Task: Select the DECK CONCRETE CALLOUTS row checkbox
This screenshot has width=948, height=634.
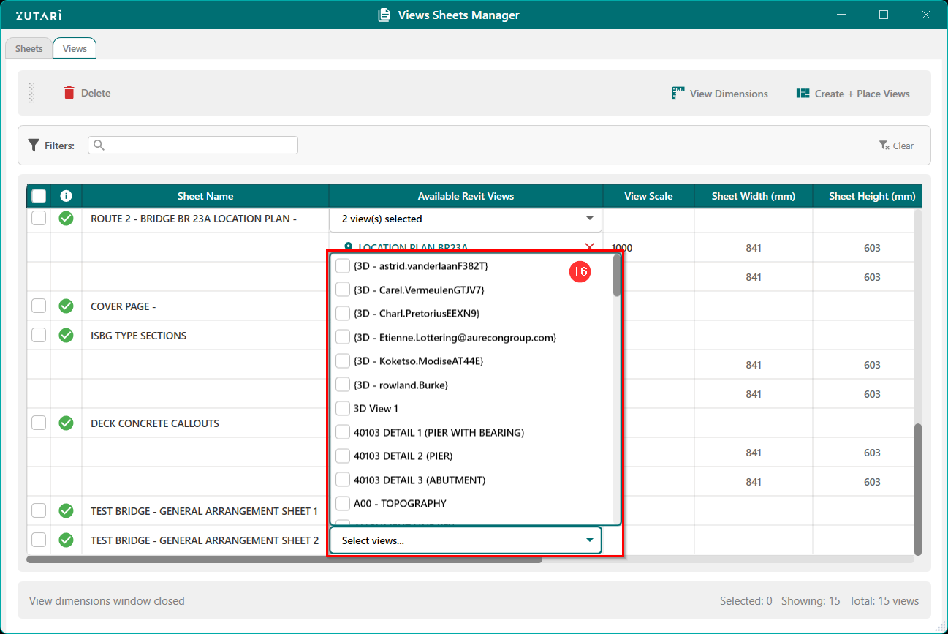Action: tap(39, 423)
